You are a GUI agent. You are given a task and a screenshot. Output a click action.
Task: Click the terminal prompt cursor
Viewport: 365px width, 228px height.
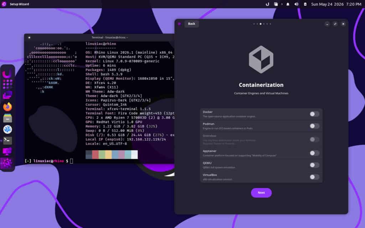pos(71,161)
